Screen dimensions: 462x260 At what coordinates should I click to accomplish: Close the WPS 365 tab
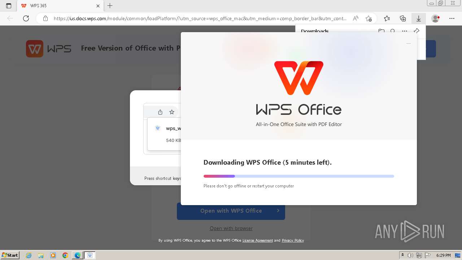pos(98,6)
